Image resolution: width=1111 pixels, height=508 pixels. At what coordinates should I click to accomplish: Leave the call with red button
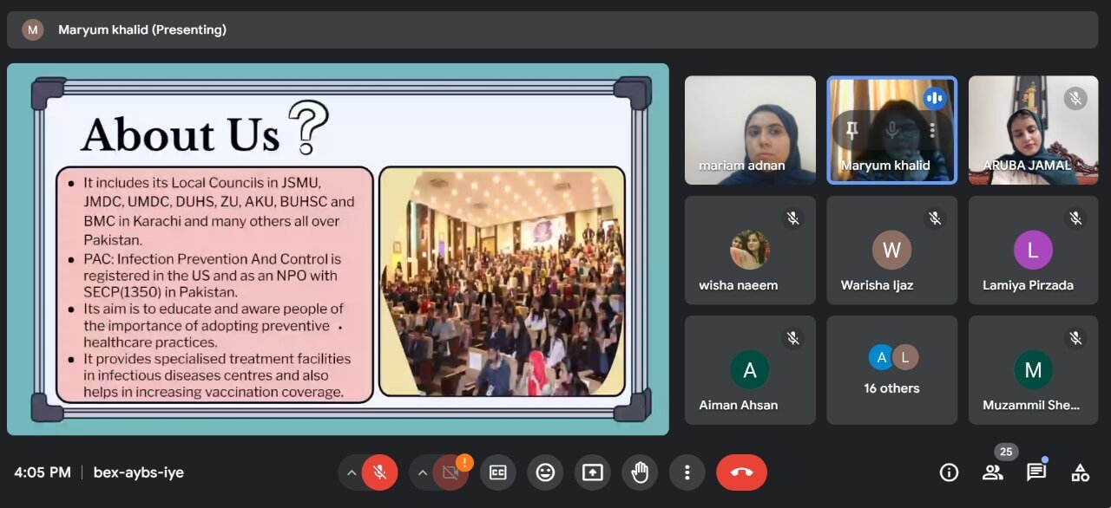(741, 472)
